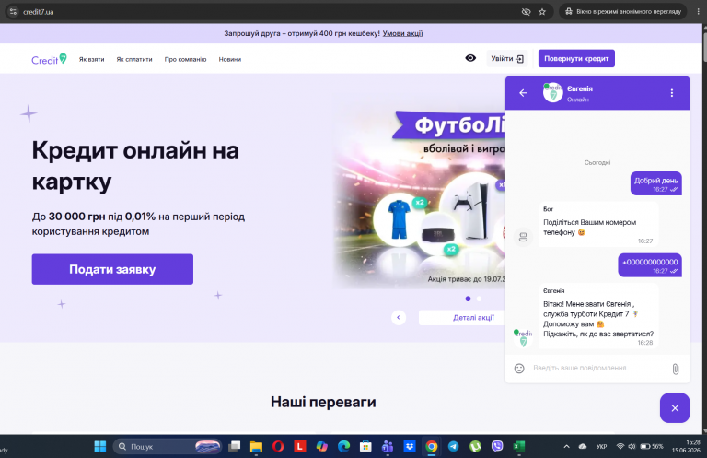Screen dimensions: 707x458
Task: Click the credit7.ua address bar
Action: [271, 12]
